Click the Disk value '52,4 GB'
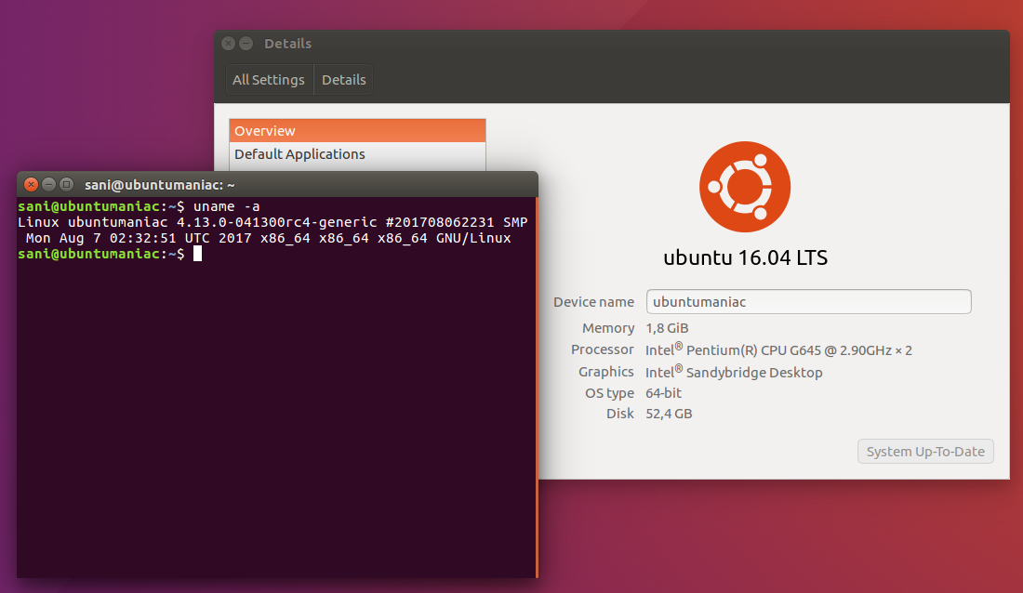 669,414
